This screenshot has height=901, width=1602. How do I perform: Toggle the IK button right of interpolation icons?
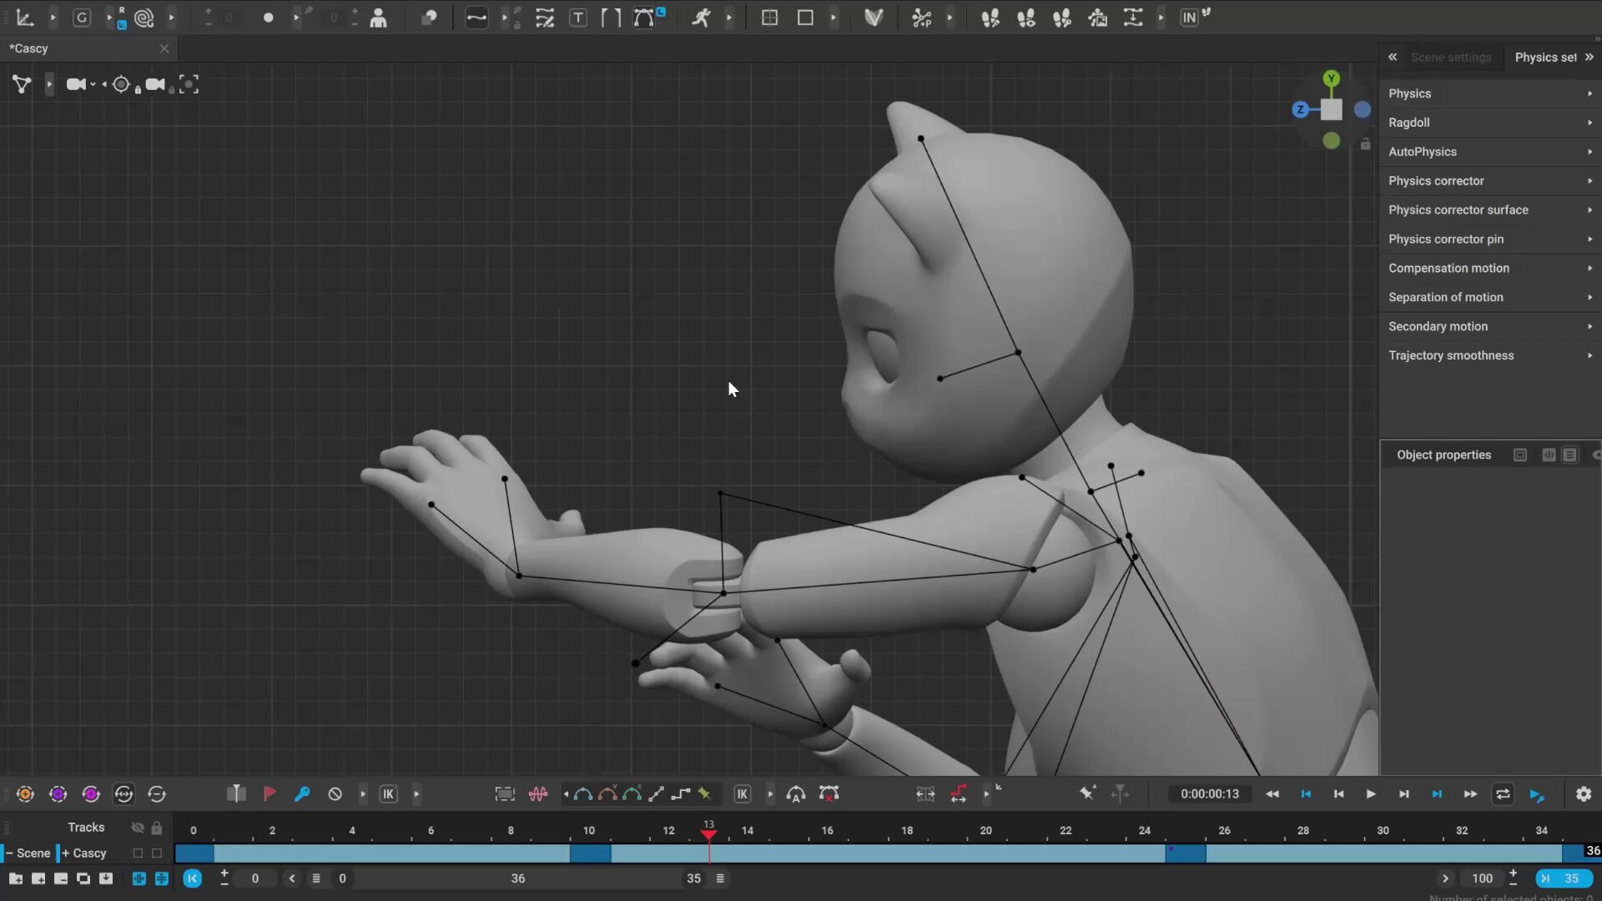[x=743, y=794]
